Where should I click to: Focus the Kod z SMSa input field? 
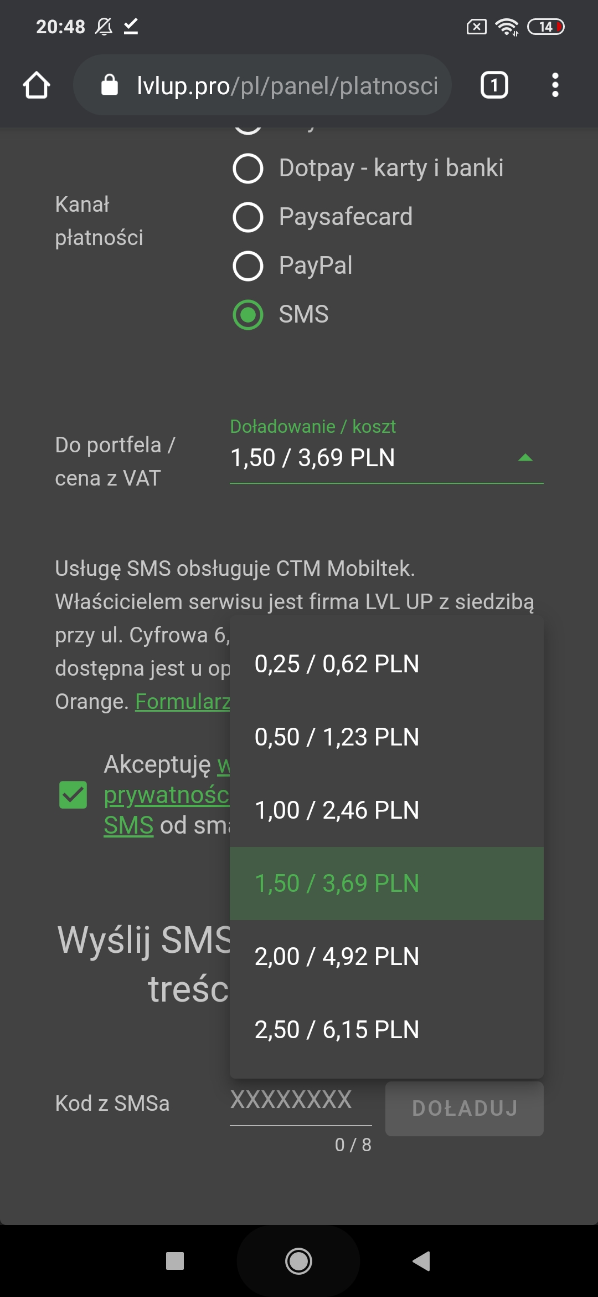(x=300, y=1101)
